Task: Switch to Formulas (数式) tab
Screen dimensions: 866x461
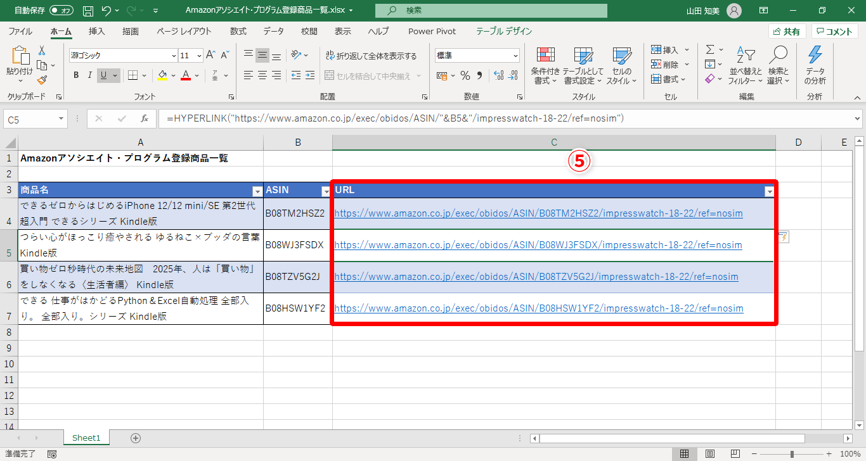Action: click(x=238, y=31)
